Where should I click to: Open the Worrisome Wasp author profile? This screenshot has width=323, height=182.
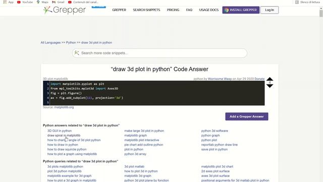[x=220, y=79]
